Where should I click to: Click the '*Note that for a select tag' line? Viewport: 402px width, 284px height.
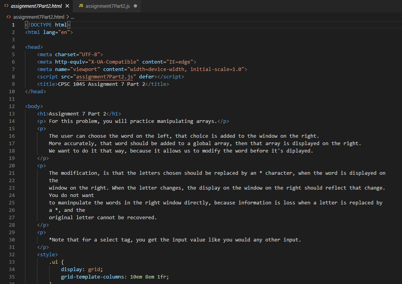pos(175,240)
